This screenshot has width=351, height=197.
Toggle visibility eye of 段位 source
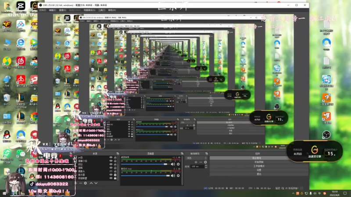[x=111, y=164]
